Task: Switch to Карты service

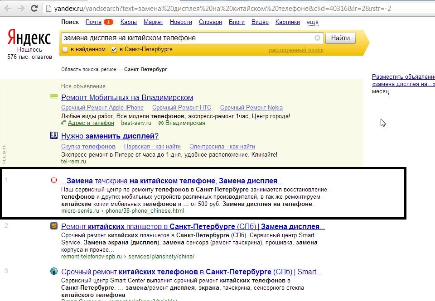Action: click(x=128, y=22)
